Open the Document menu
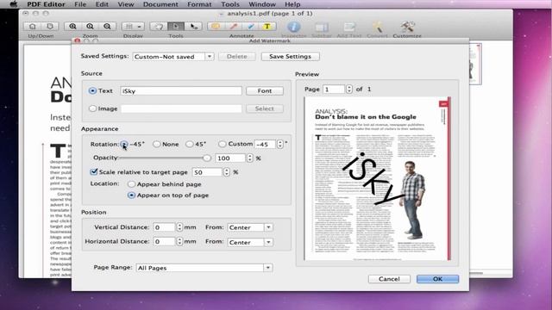The width and height of the screenshot is (552, 310). [x=160, y=4]
